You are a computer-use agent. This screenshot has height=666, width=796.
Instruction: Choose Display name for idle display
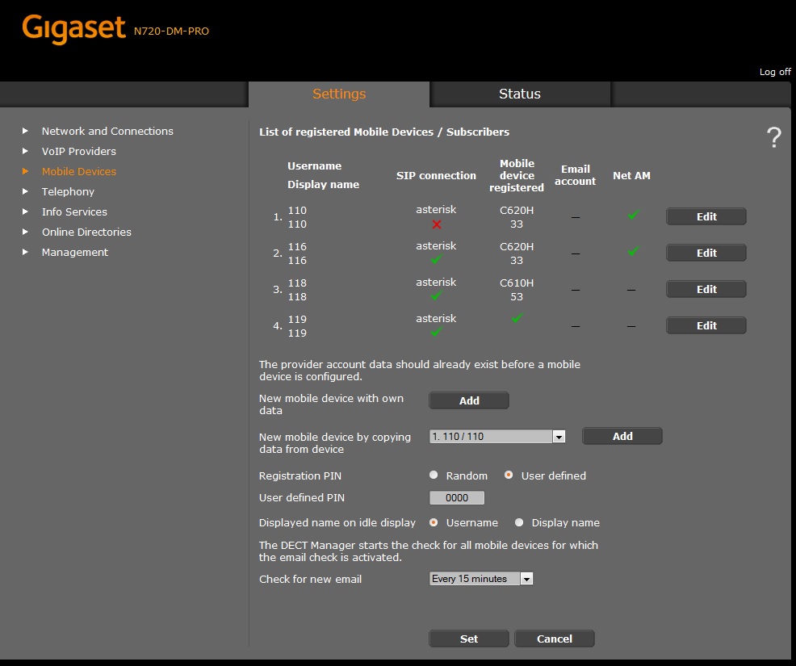point(520,522)
